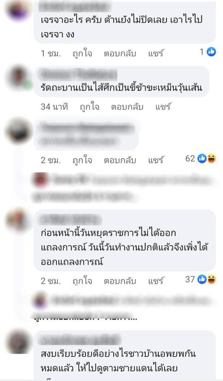
Task: Open the small red reply avatar
Action: point(40,180)
